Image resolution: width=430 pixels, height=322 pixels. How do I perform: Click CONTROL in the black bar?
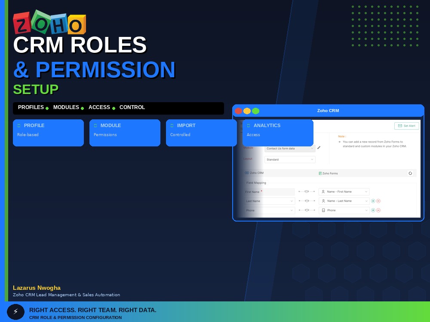(x=132, y=107)
